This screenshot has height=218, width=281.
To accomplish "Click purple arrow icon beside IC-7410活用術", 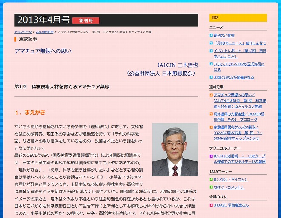I will click(x=211, y=156).
